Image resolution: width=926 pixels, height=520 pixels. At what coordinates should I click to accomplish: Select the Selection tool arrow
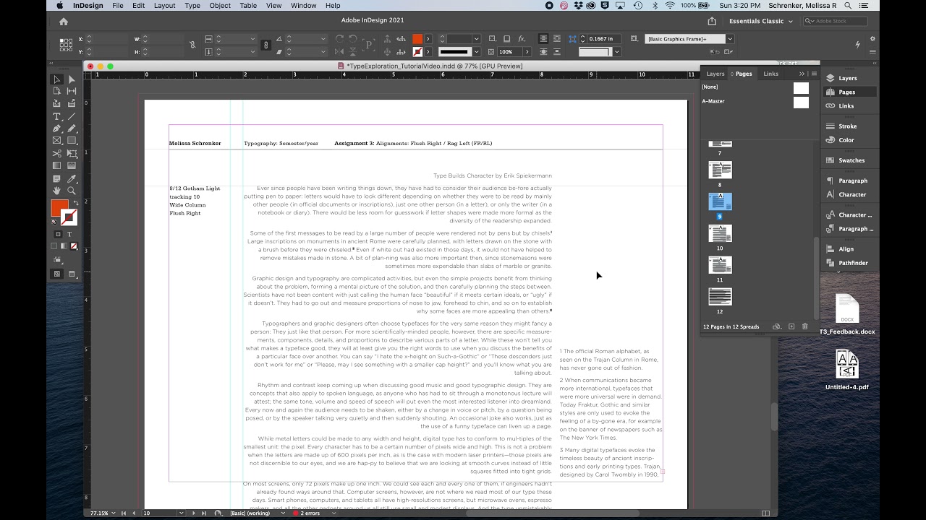click(56, 79)
